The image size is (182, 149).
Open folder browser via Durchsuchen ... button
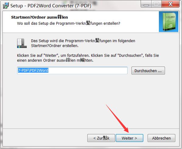click(x=148, y=71)
